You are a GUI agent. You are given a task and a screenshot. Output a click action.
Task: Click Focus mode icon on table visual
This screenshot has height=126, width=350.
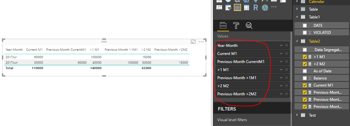[193, 42]
